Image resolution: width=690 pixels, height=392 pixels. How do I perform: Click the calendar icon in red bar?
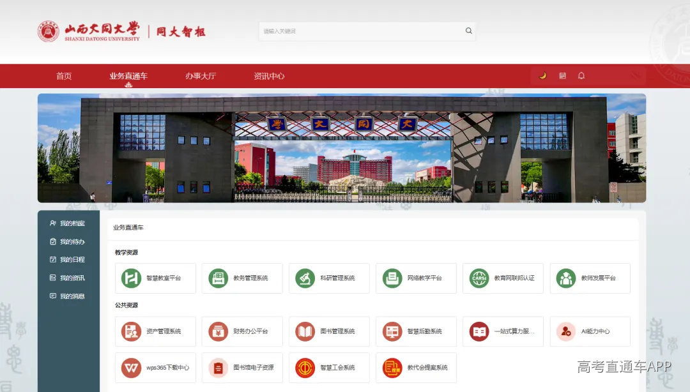(562, 76)
